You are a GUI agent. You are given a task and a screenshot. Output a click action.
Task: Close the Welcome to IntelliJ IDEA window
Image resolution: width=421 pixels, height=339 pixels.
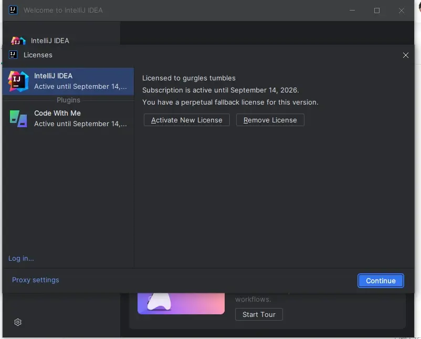[402, 10]
